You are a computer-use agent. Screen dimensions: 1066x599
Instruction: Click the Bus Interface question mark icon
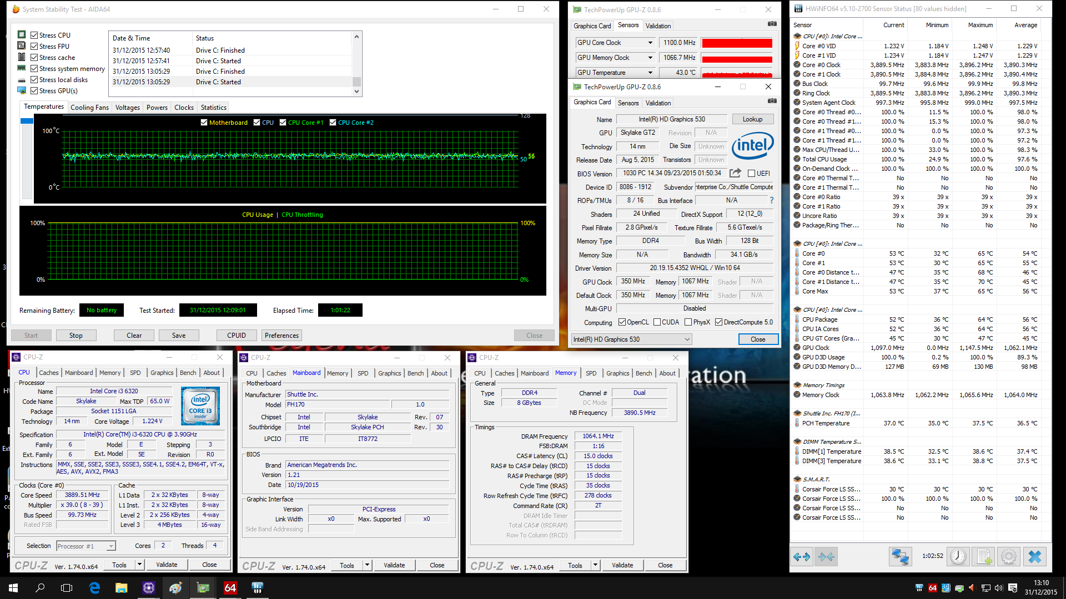coord(771,200)
